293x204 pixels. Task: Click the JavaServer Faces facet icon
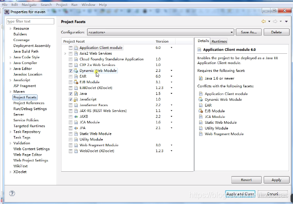tap(76, 105)
